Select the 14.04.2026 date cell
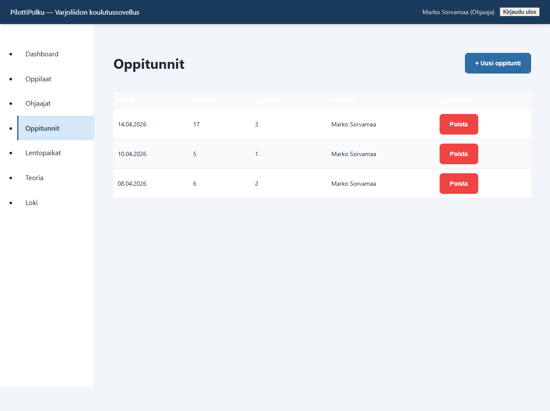The image size is (550, 411). (132, 124)
